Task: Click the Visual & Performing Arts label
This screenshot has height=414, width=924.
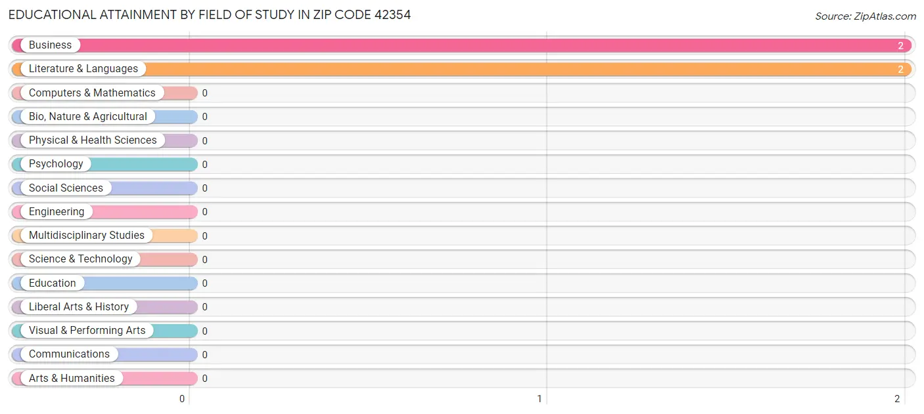Action: tap(87, 331)
